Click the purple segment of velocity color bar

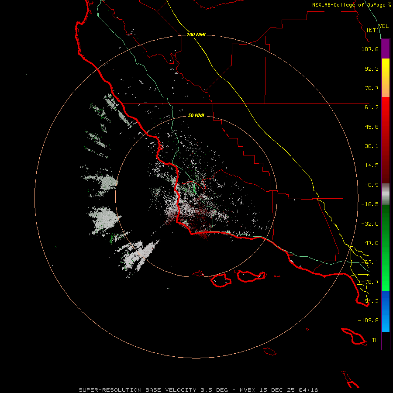(x=386, y=49)
